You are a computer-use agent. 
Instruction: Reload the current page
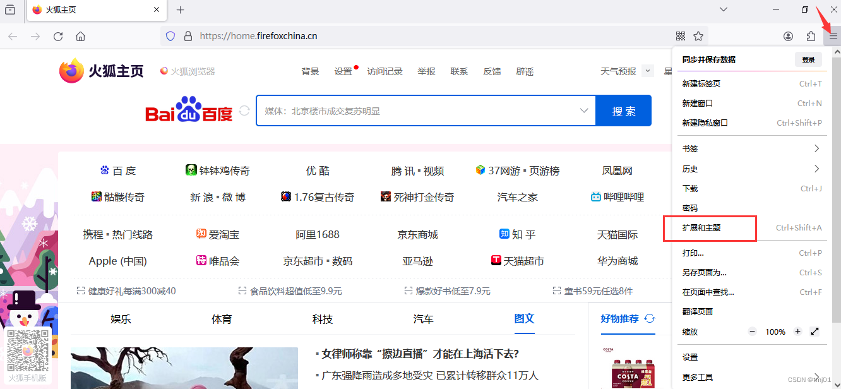[x=58, y=36]
